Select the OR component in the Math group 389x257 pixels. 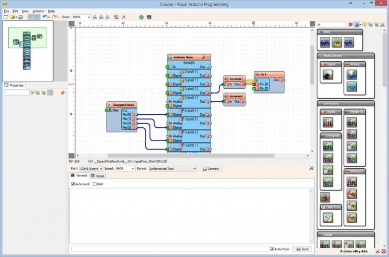tap(348, 43)
